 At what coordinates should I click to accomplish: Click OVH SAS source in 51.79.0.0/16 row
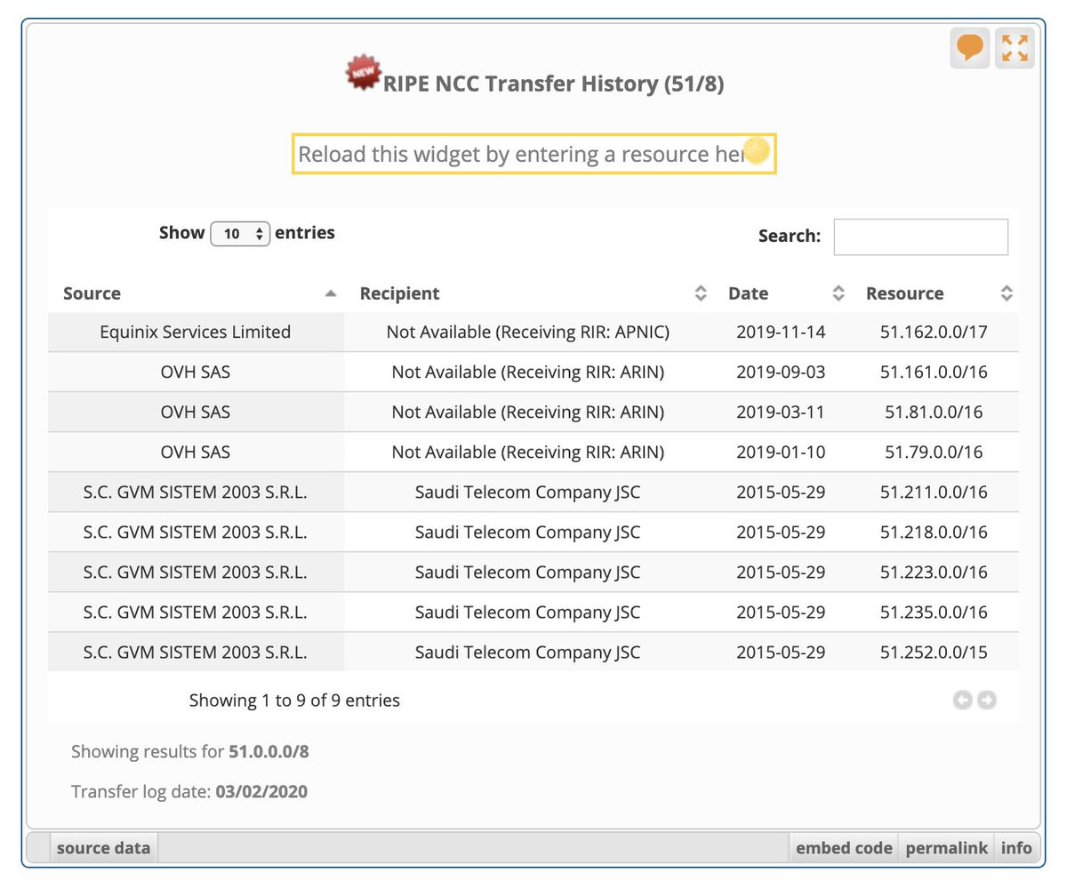click(196, 452)
